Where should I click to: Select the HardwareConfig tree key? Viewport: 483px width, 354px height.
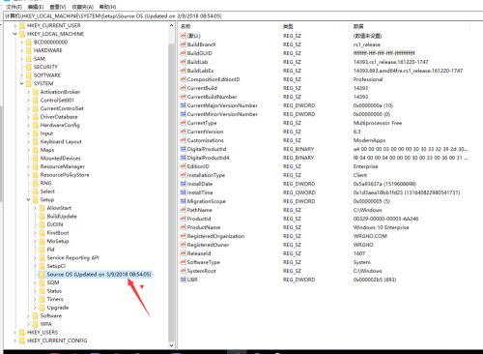[60, 125]
